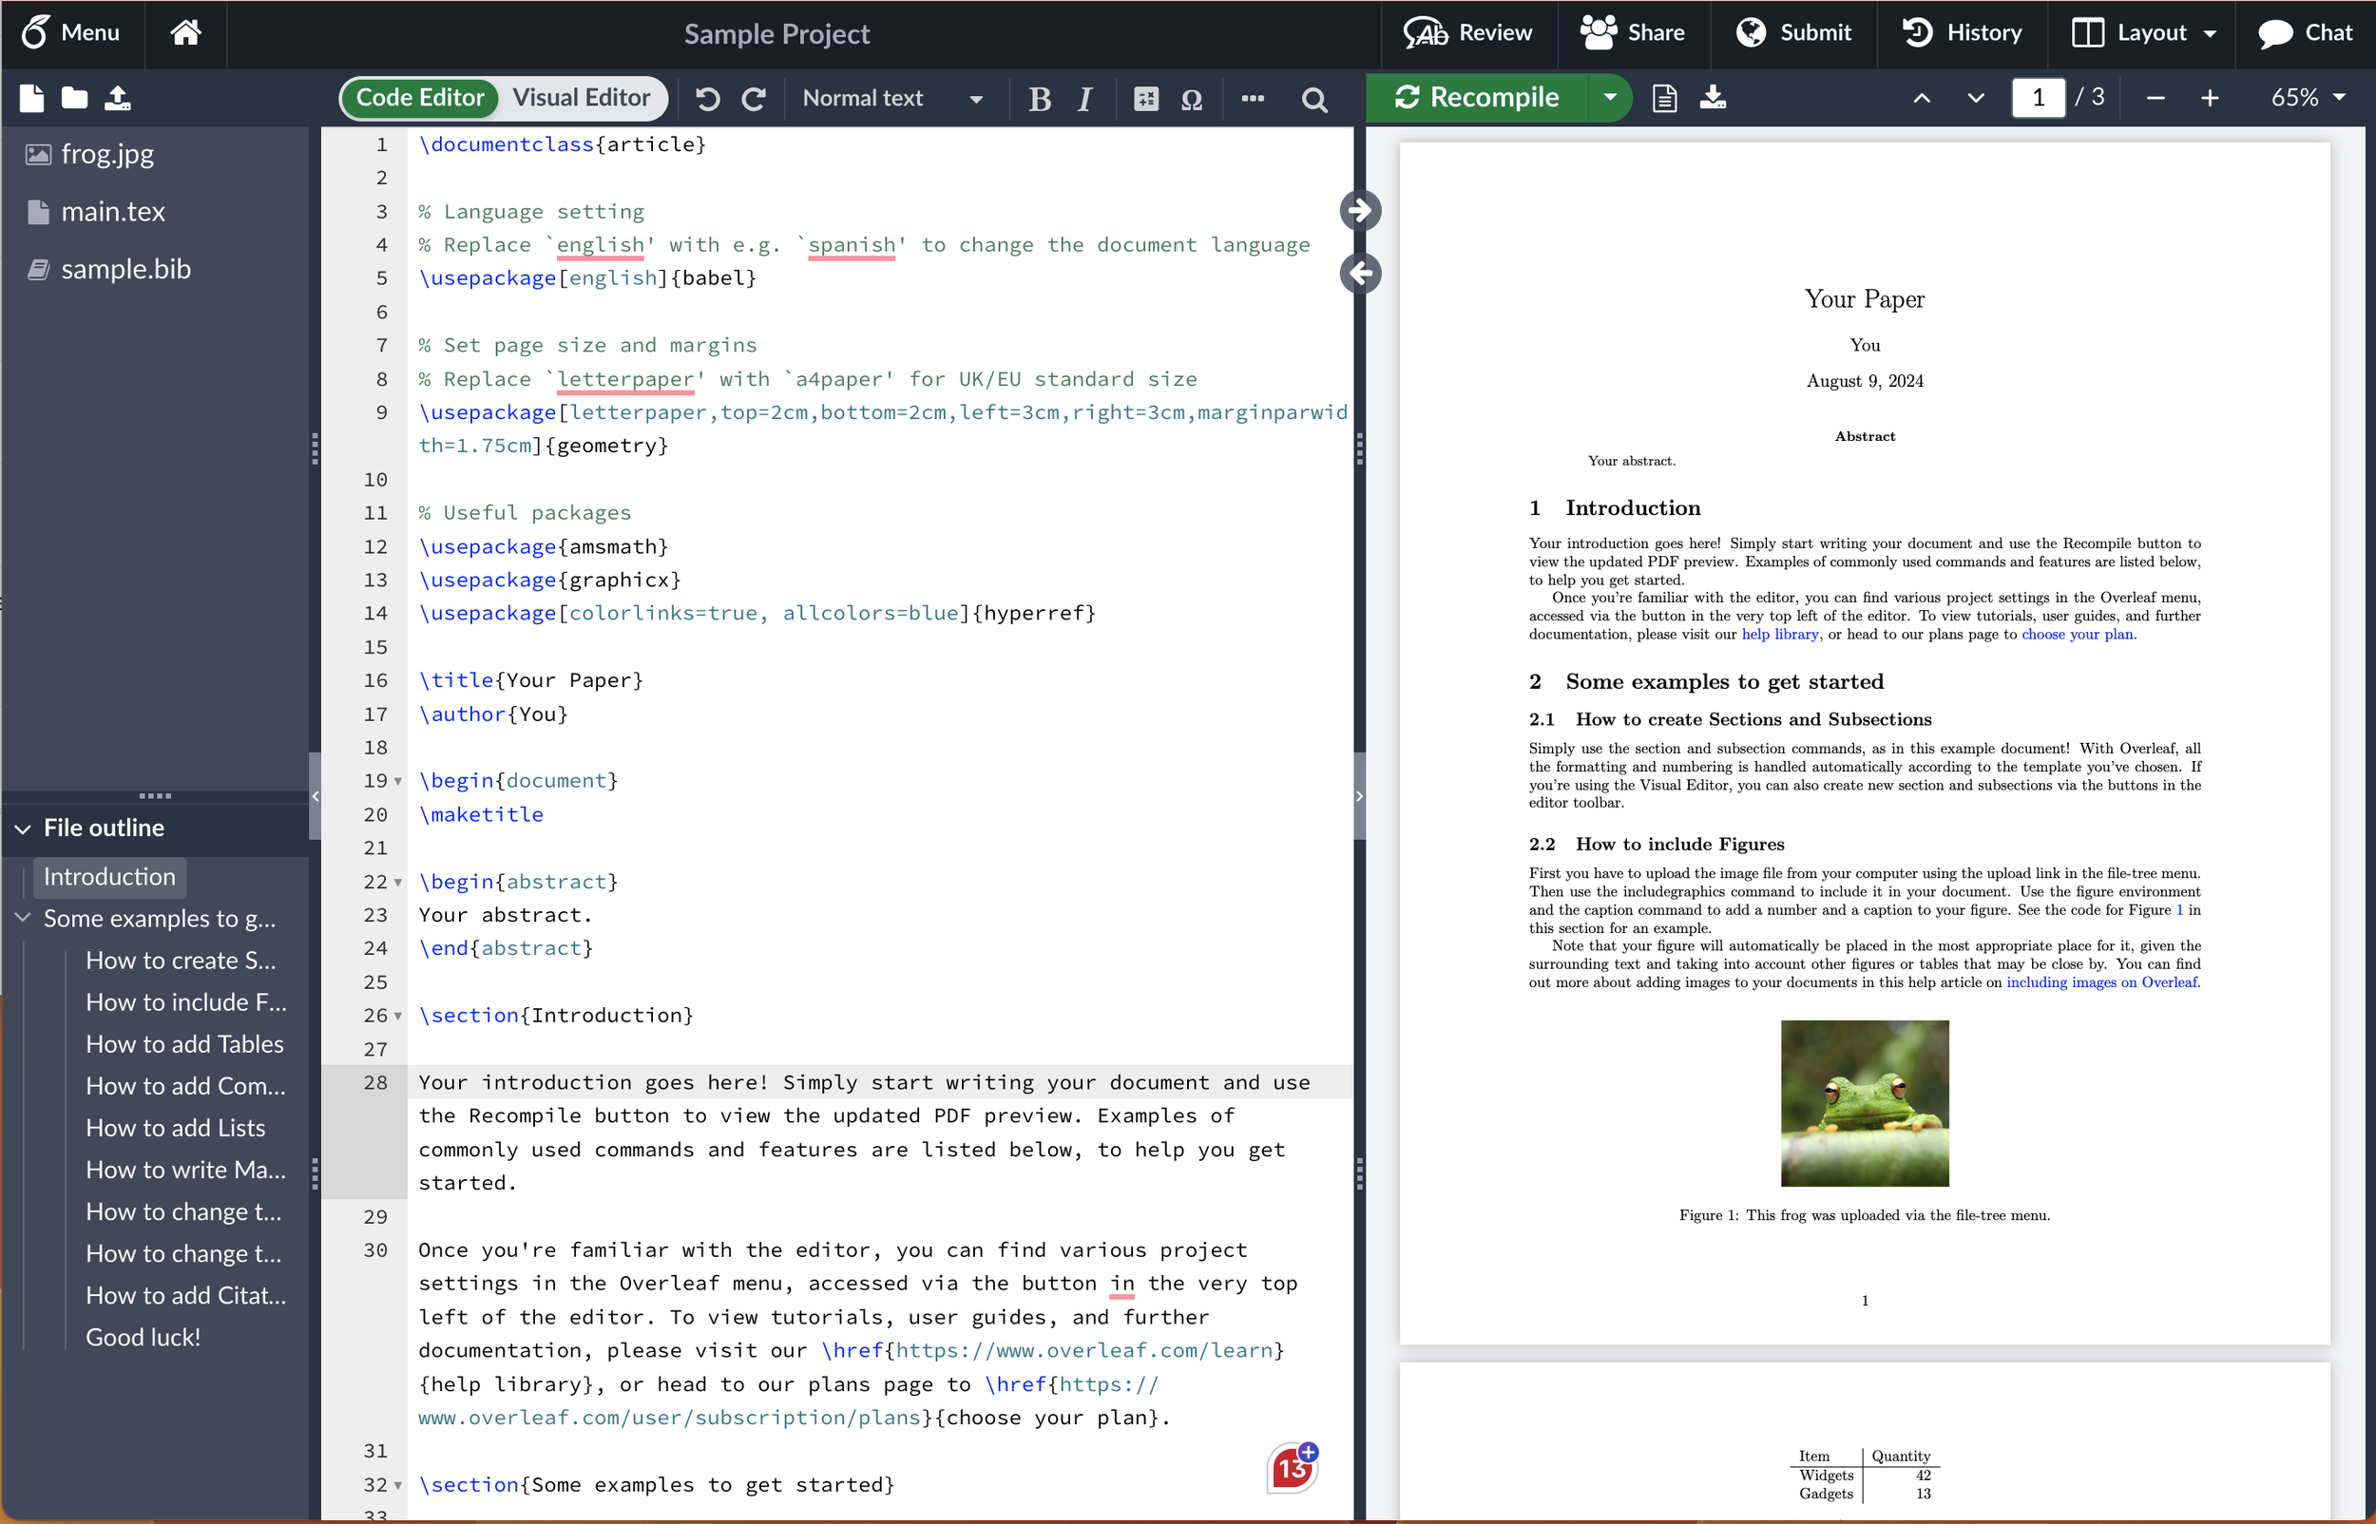This screenshot has width=2376, height=1524.
Task: Select How to add Tables outline item
Action: [184, 1044]
